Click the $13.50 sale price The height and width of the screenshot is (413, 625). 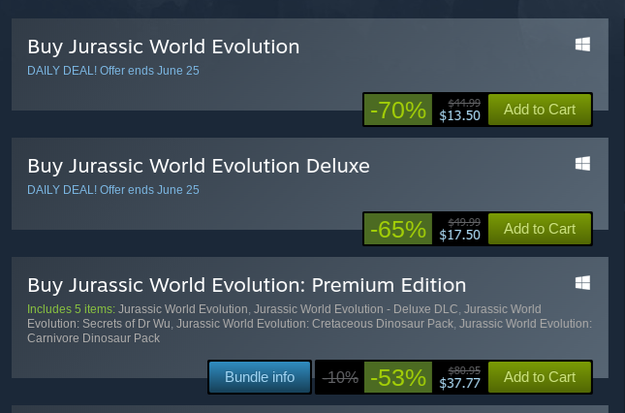click(459, 115)
